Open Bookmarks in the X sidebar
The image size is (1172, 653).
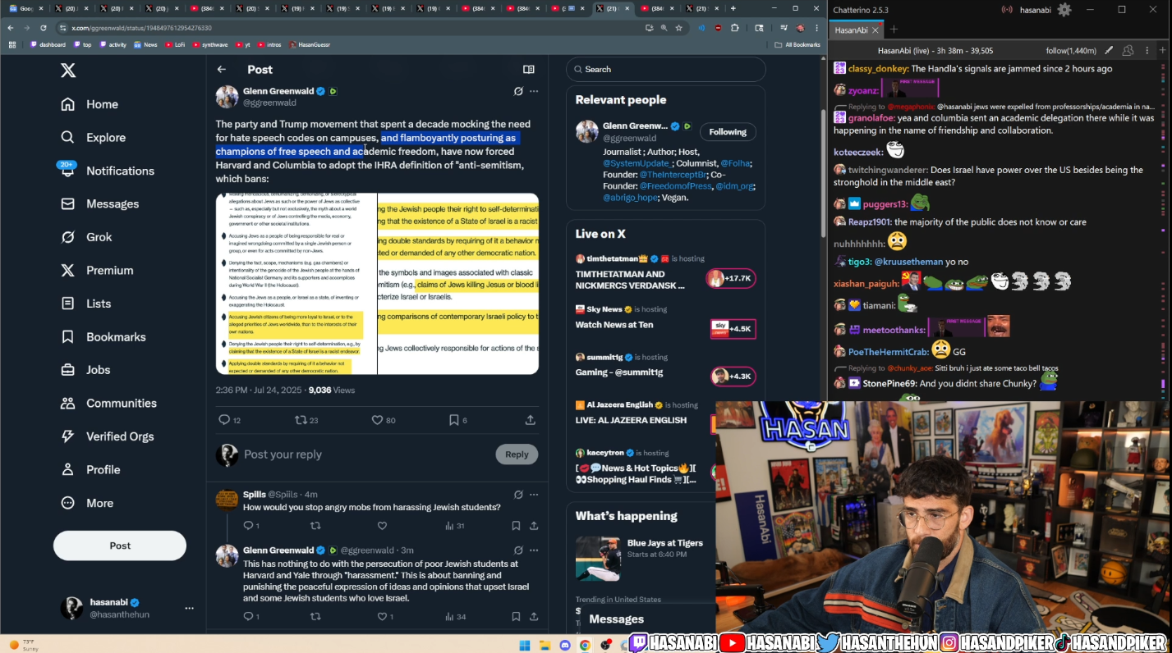103,336
